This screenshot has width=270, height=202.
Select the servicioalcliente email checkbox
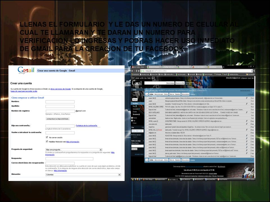tap(146, 118)
